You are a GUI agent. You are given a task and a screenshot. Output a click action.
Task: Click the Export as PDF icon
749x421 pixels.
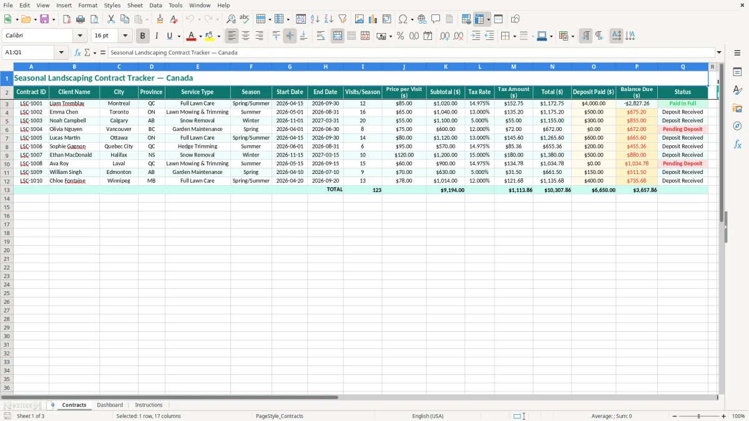[67, 19]
